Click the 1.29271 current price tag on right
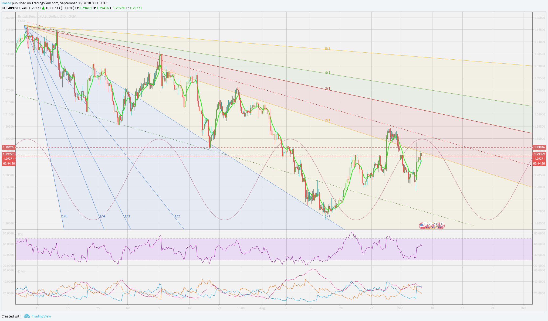Viewport: 548px width, 321px height. (539, 159)
